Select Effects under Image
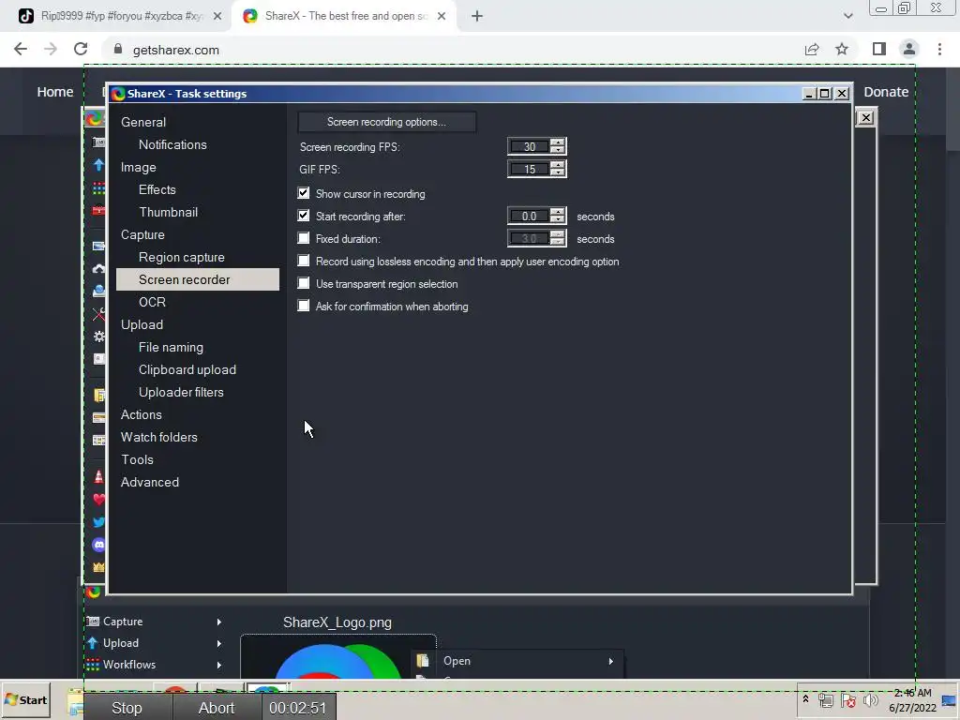 [x=157, y=189]
